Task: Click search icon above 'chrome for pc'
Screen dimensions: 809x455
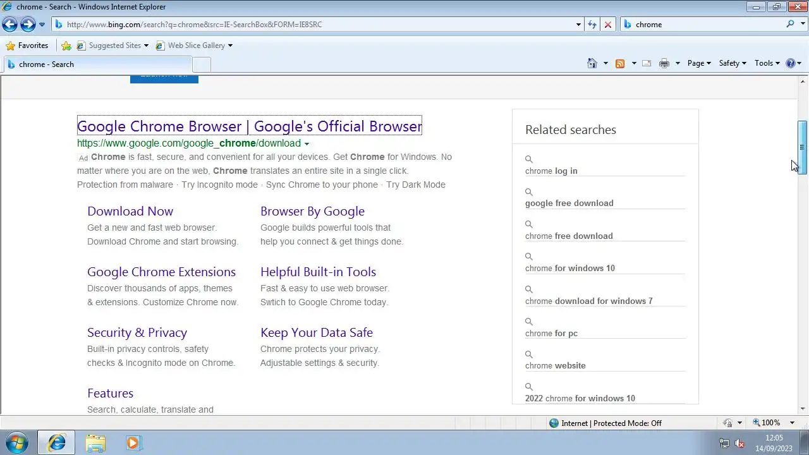Action: [529, 322]
